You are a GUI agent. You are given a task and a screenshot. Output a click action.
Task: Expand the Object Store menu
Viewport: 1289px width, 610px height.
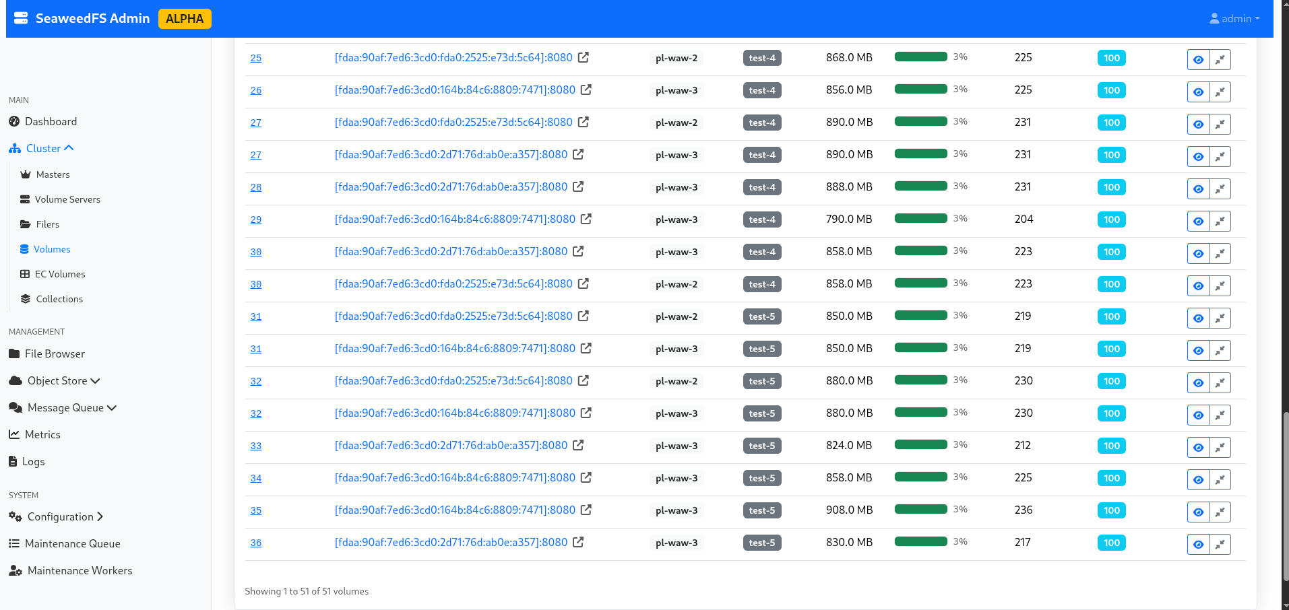tap(63, 381)
